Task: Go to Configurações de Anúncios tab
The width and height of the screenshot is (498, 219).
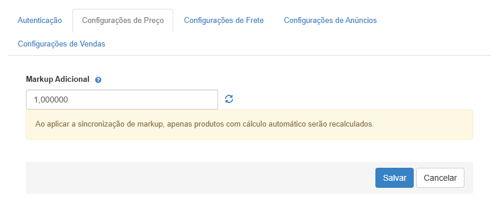Action: click(x=330, y=21)
